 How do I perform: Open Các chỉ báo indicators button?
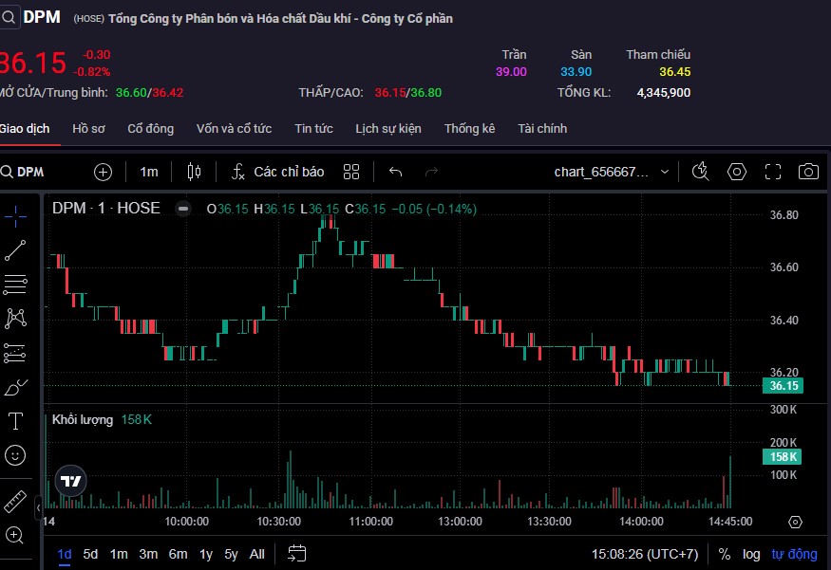[278, 172]
